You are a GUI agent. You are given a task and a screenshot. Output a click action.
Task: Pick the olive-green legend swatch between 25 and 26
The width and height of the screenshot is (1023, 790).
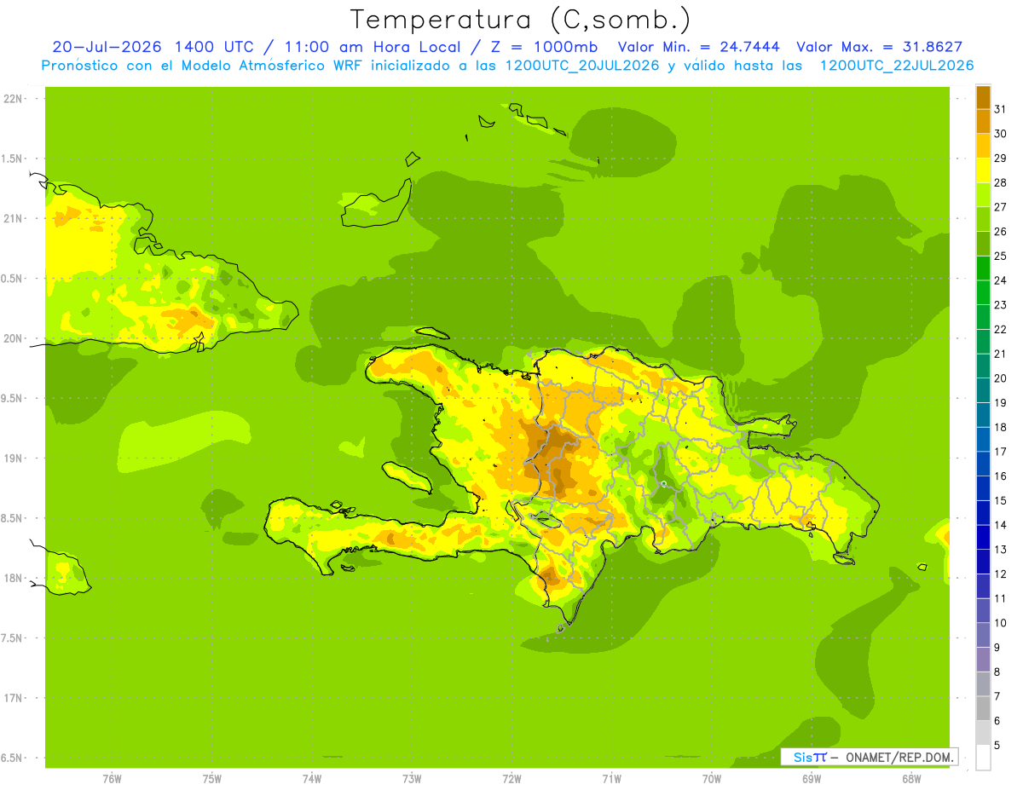(983, 244)
